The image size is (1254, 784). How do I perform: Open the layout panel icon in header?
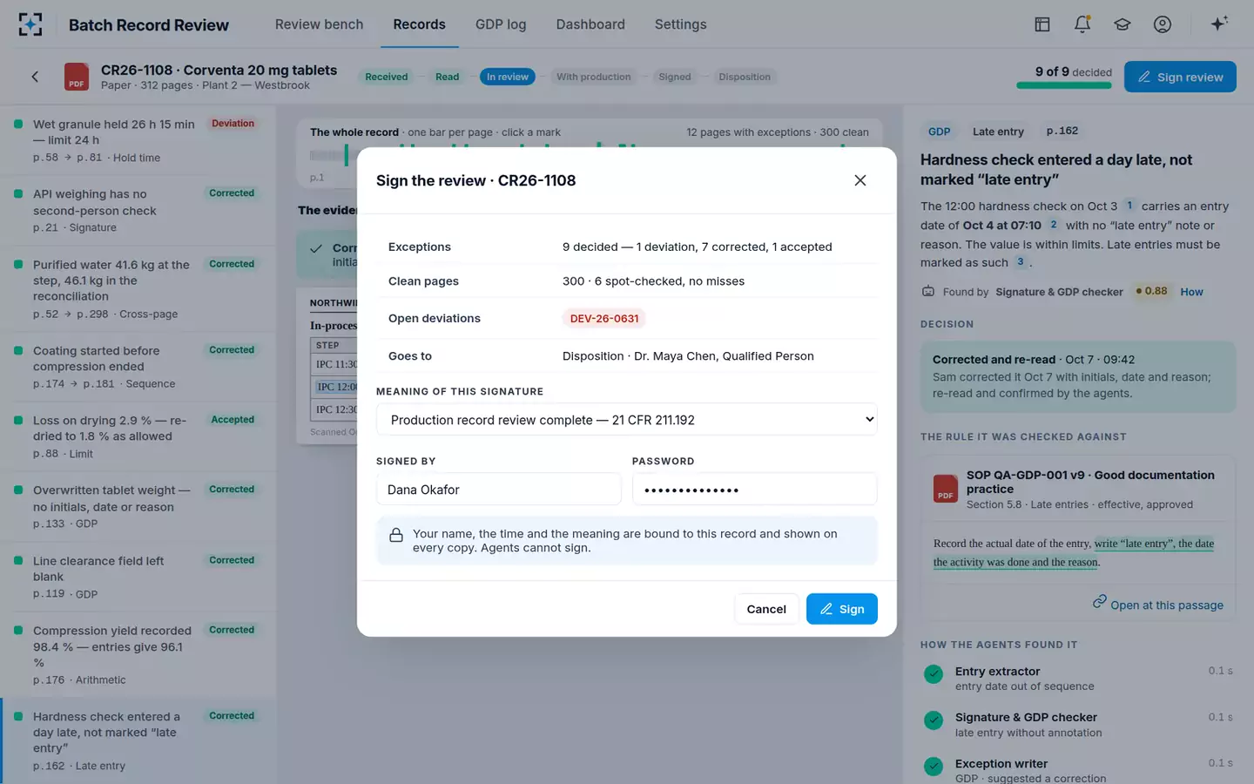point(1042,24)
